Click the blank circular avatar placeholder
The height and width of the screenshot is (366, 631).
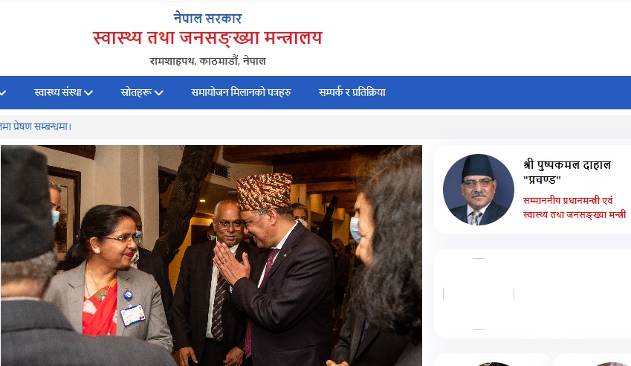coord(478,294)
